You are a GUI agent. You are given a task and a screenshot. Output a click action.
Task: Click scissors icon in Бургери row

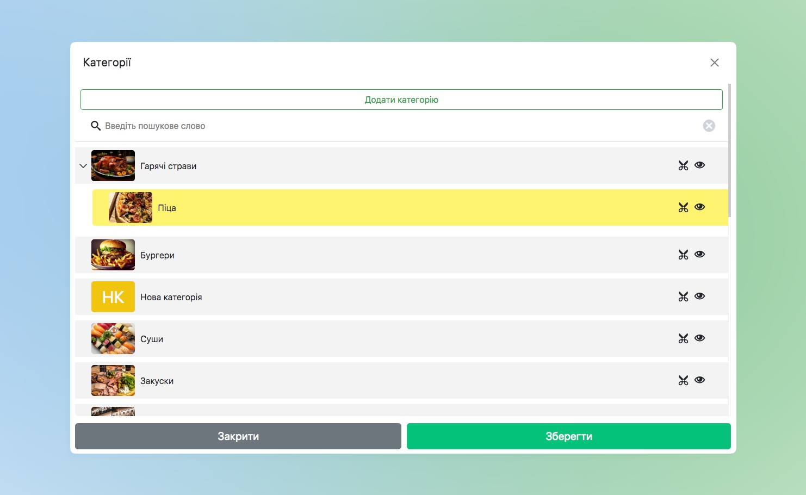click(683, 255)
